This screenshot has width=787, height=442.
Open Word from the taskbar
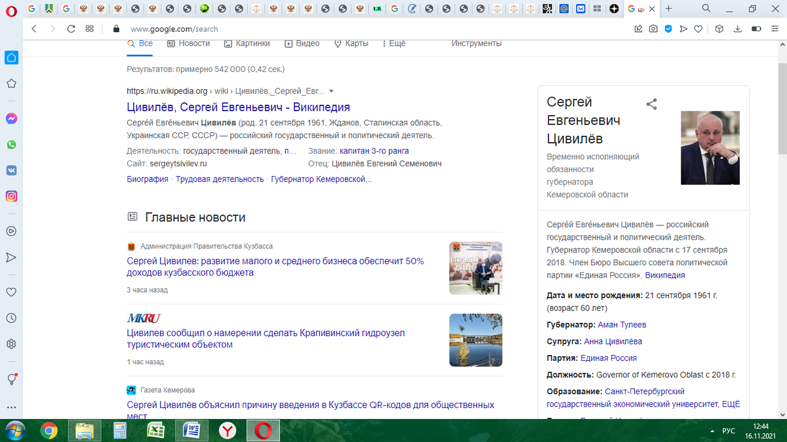pyautogui.click(x=191, y=431)
